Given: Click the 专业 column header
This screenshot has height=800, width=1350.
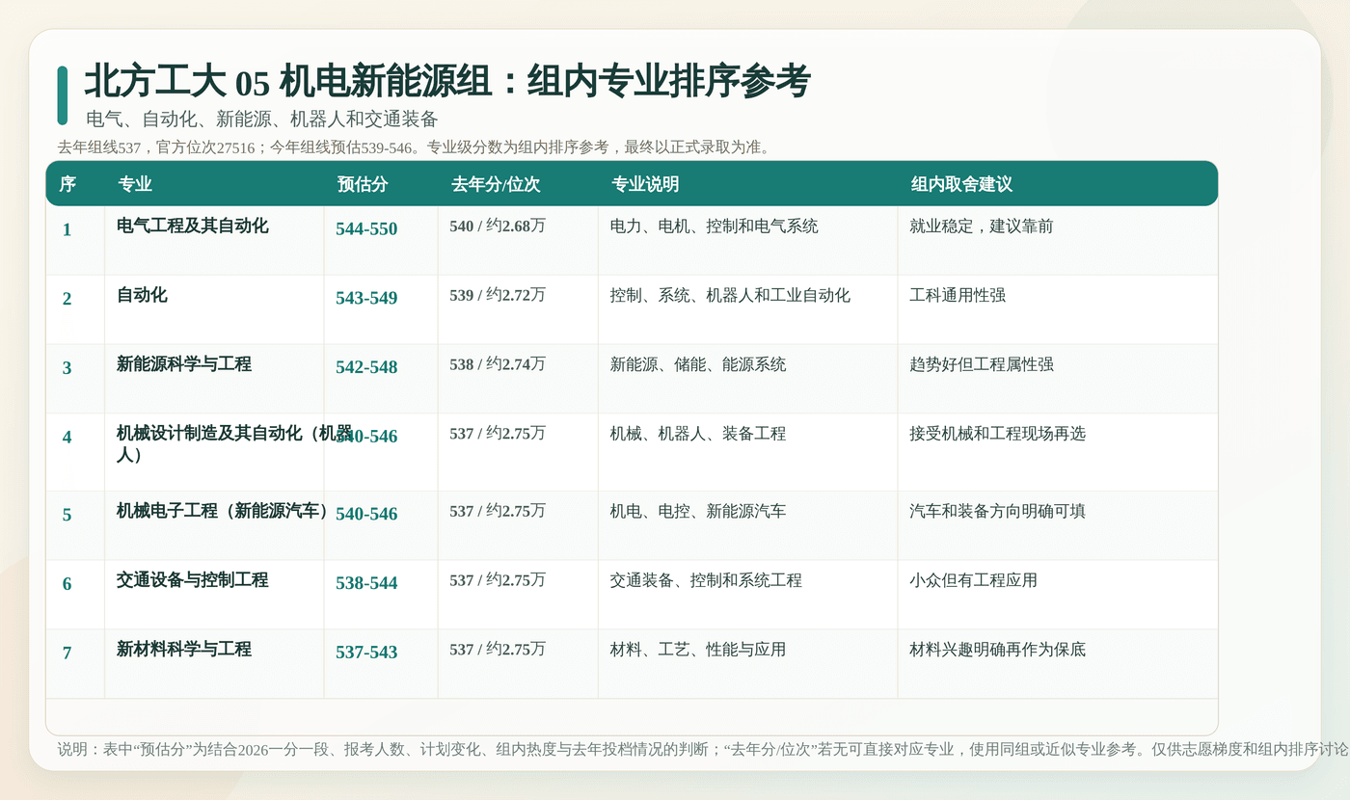Looking at the screenshot, I should pos(135,184).
